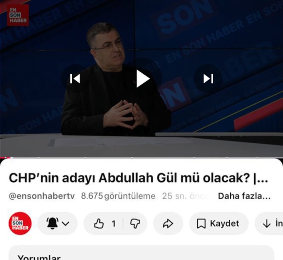Viewport: 283px width, 260px height.
Task: Skip to the next video
Action: (208, 78)
